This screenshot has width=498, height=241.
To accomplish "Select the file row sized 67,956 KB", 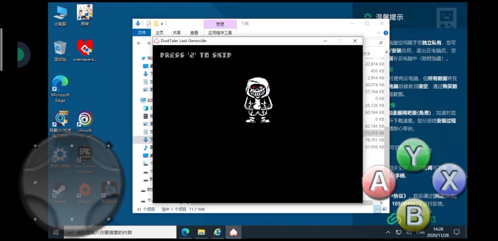I will pos(373,147).
